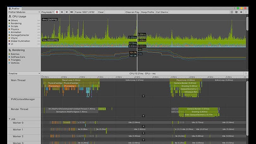
Task: Step to the next frame
Action: pos(67,12)
